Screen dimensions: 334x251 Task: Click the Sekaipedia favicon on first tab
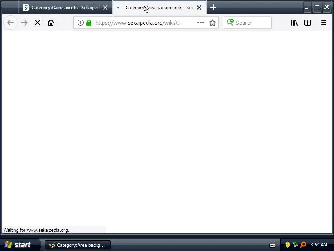pyautogui.click(x=26, y=8)
